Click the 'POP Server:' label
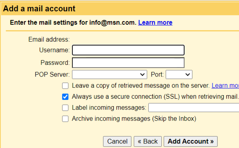Viewport: 239px width, 148px height. 52,75
